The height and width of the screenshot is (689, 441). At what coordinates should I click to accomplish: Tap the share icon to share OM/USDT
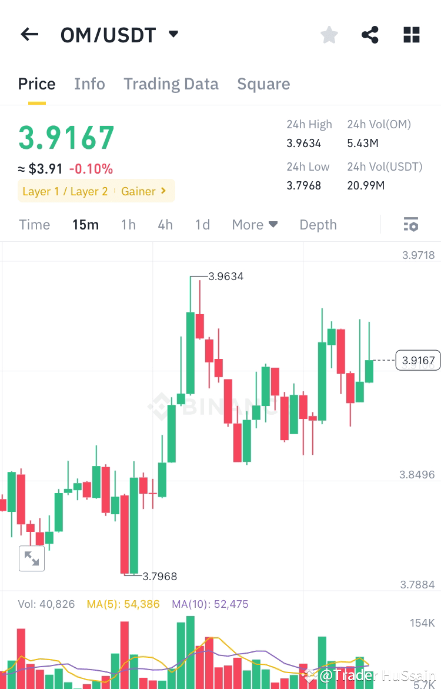click(x=370, y=34)
